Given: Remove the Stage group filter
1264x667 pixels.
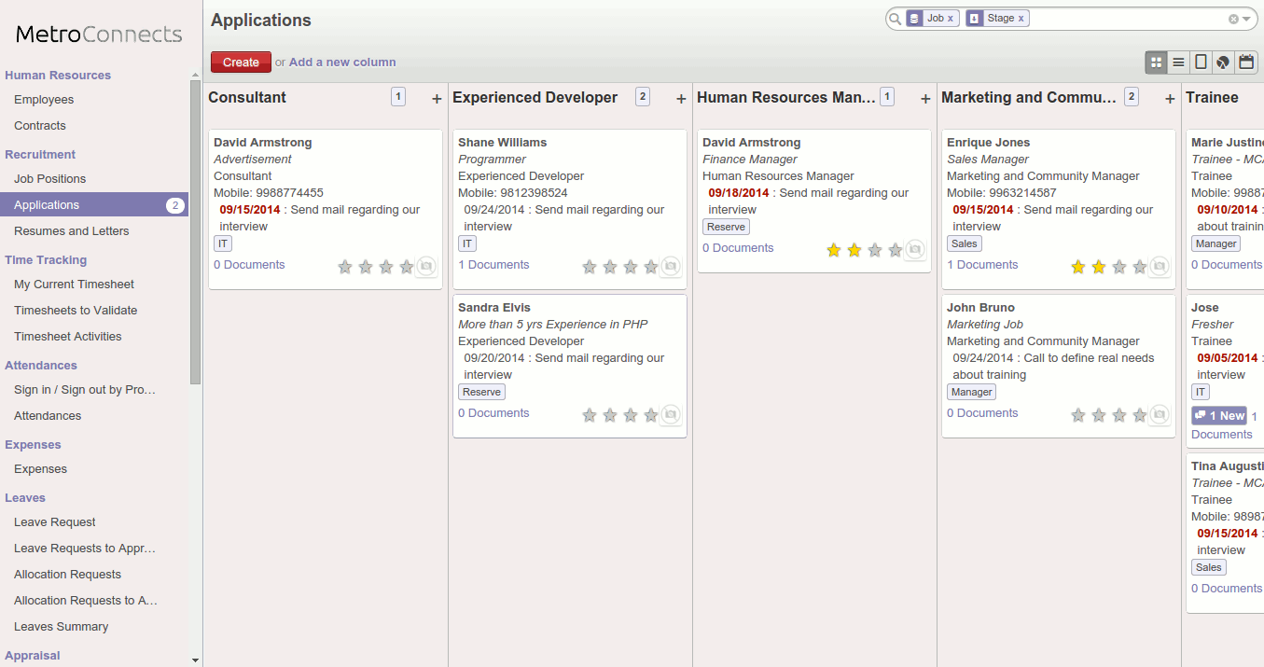Looking at the screenshot, I should click(1021, 19).
